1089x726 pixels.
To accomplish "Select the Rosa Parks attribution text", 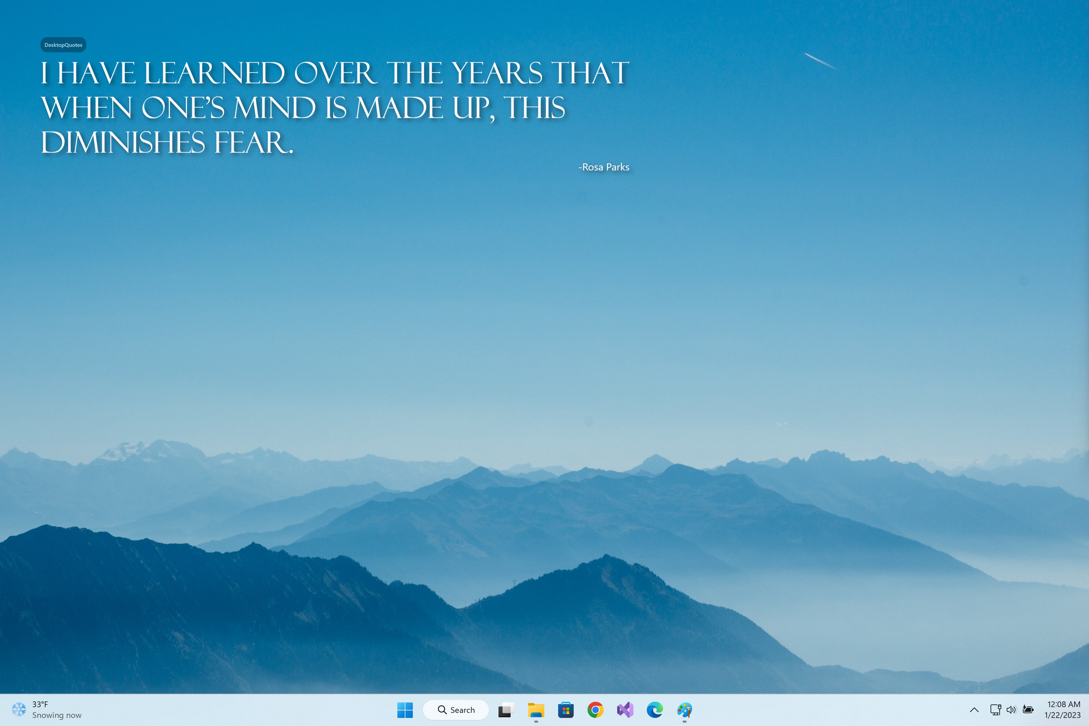I will click(603, 167).
